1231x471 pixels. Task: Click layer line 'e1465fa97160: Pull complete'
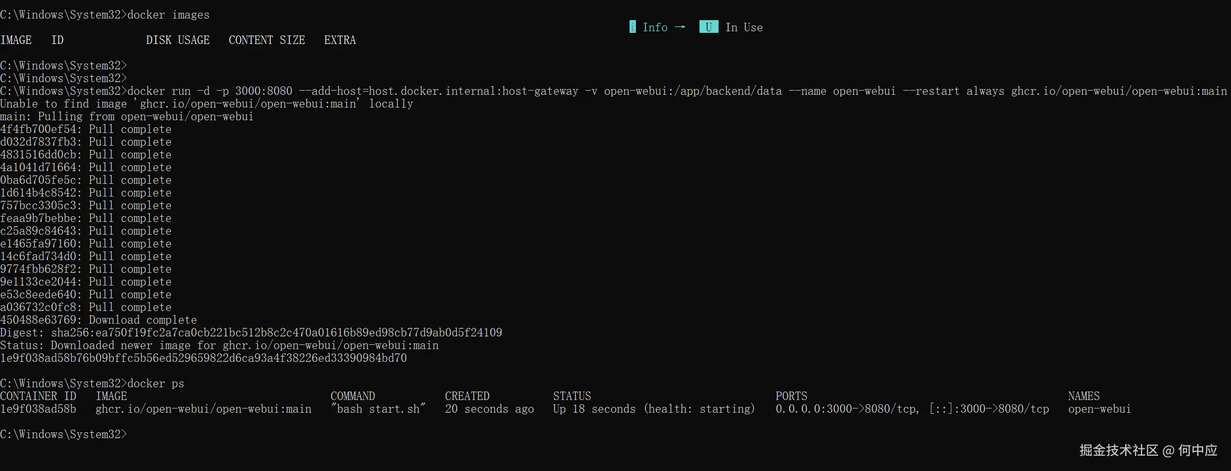pyautogui.click(x=86, y=244)
